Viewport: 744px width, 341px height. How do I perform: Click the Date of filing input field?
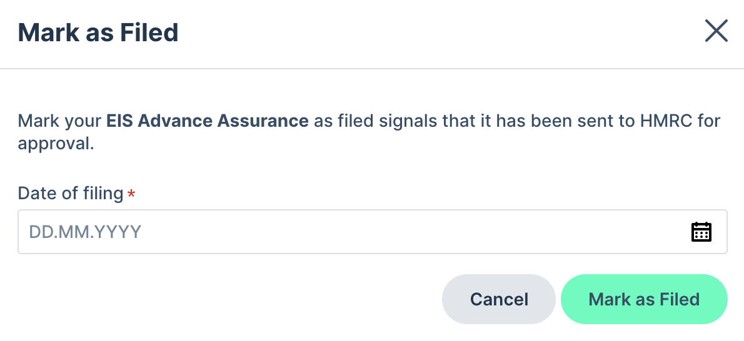[373, 232]
